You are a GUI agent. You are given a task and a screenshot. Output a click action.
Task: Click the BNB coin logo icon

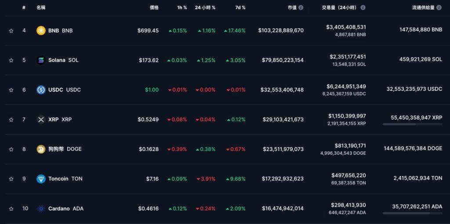pos(41,31)
